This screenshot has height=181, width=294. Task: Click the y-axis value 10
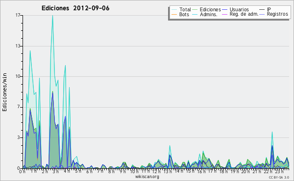pos(18,76)
